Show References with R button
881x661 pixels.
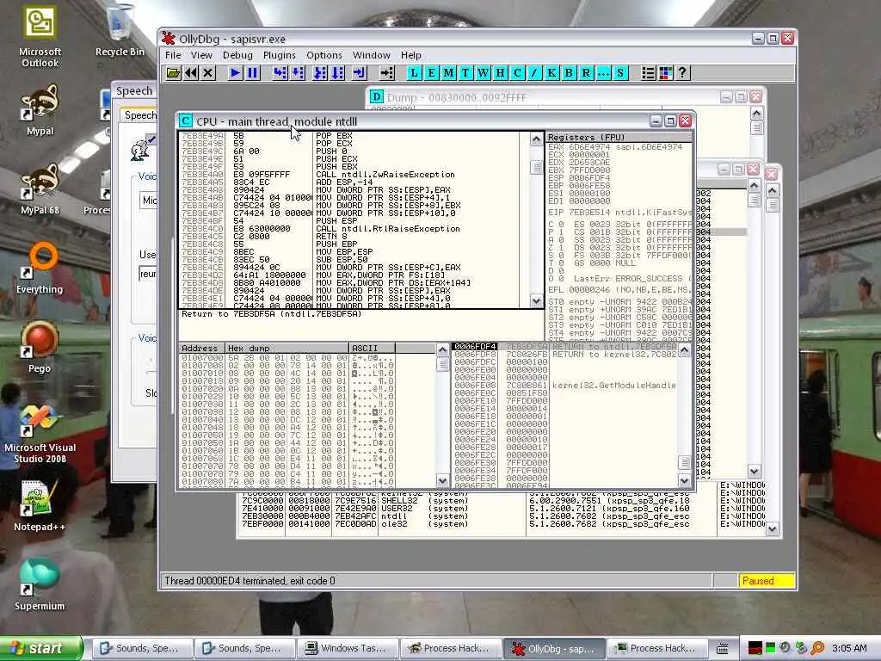(x=586, y=73)
